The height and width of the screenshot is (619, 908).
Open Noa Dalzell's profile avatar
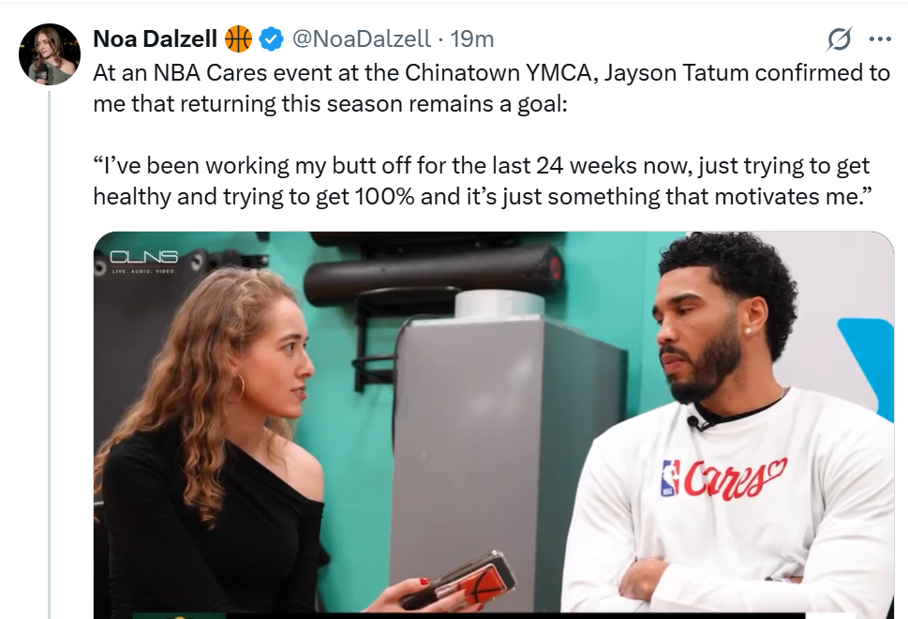(x=50, y=54)
